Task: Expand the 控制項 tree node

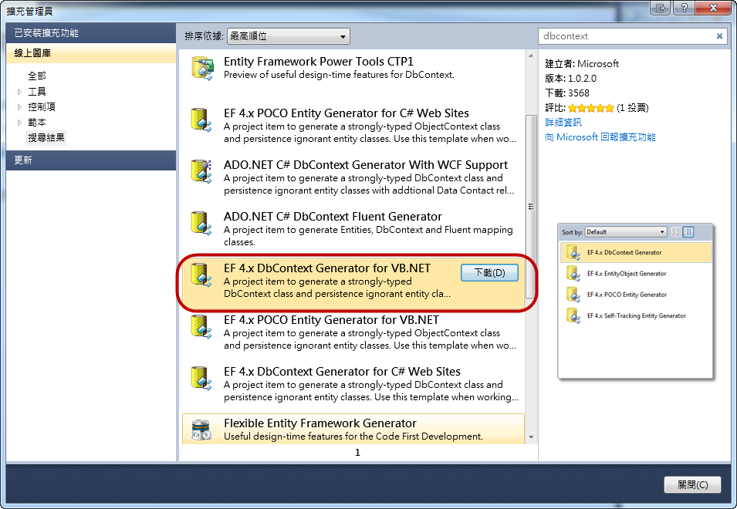Action: click(x=19, y=107)
